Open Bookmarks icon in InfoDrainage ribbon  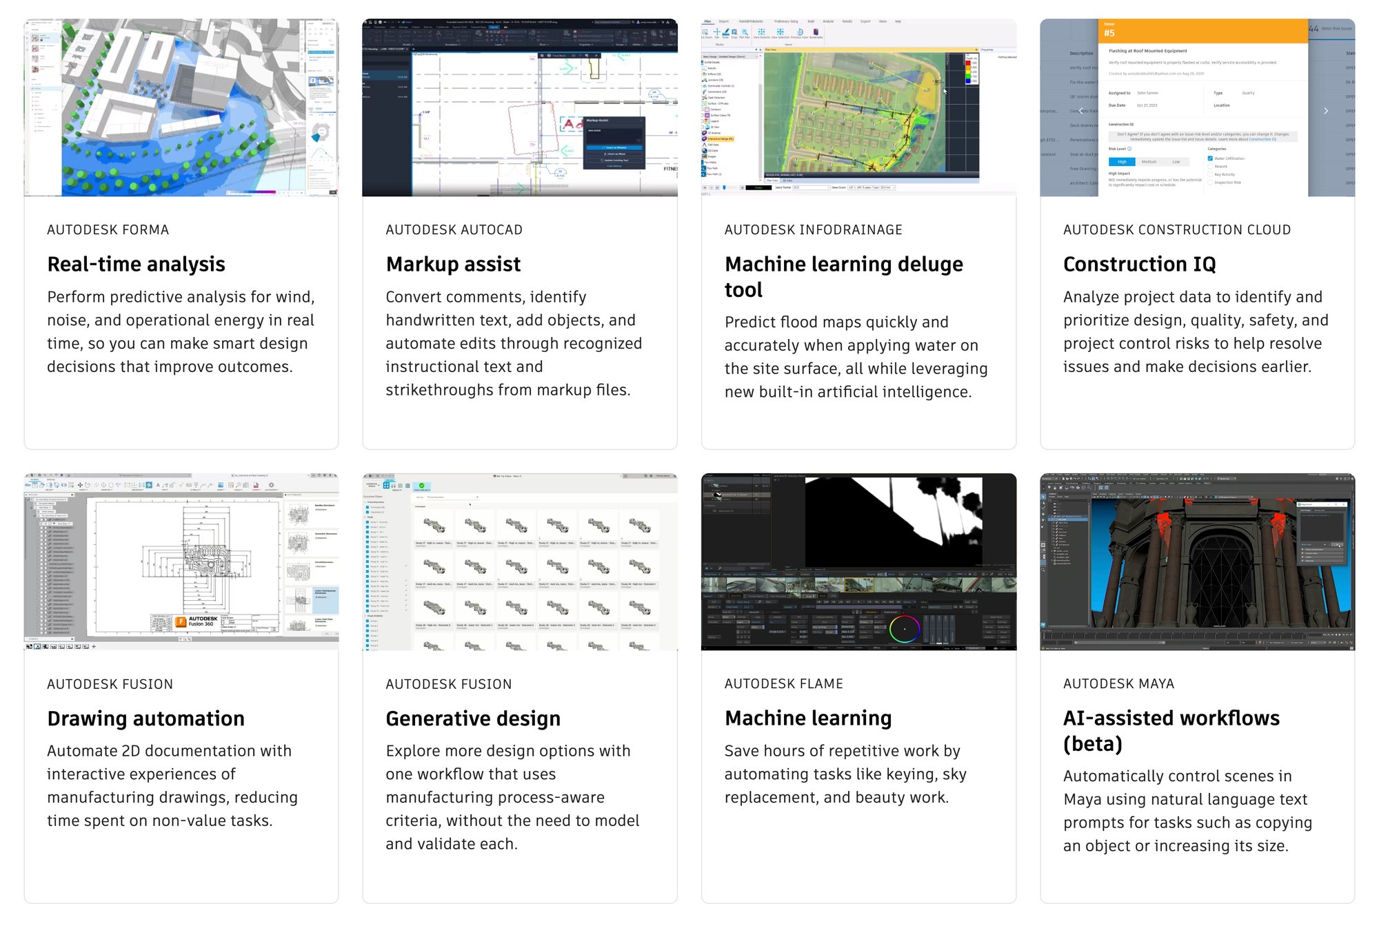coord(816,32)
